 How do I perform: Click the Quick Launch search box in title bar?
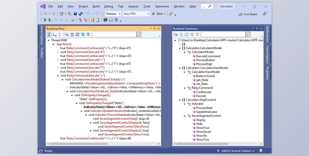(207, 6)
